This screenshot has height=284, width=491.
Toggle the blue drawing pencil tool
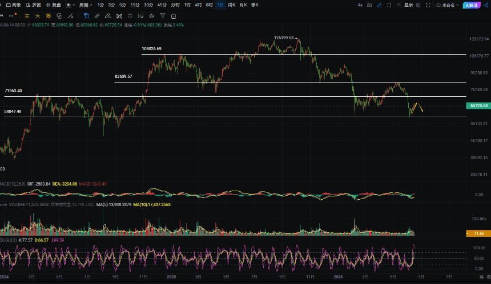[x=379, y=5]
